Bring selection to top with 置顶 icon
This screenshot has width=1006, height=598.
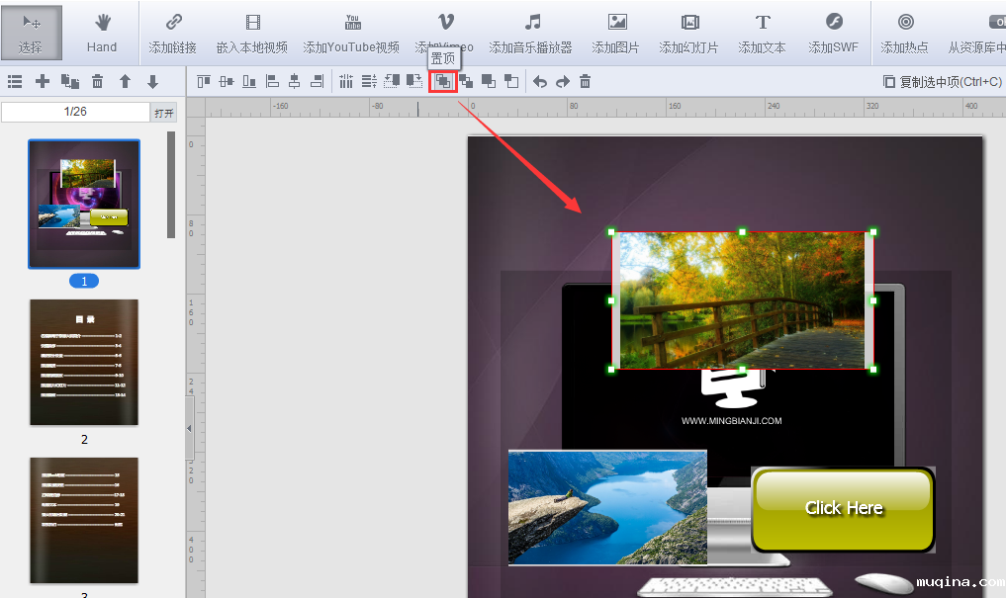click(443, 82)
